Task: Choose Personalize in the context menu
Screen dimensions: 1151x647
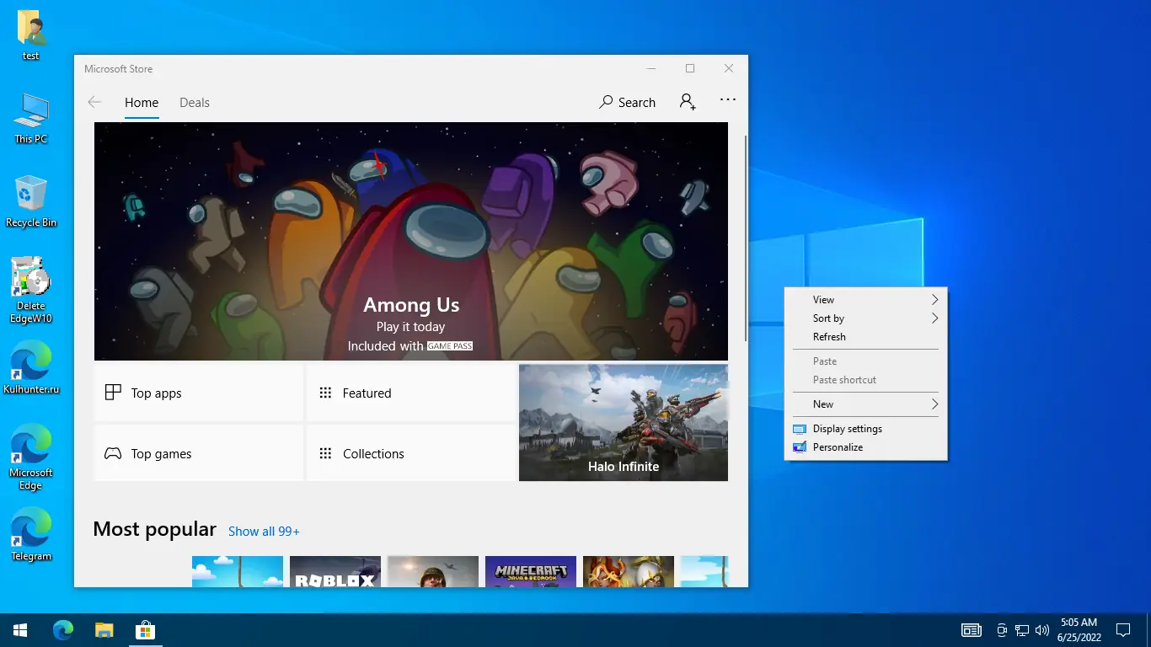Action: point(865,447)
